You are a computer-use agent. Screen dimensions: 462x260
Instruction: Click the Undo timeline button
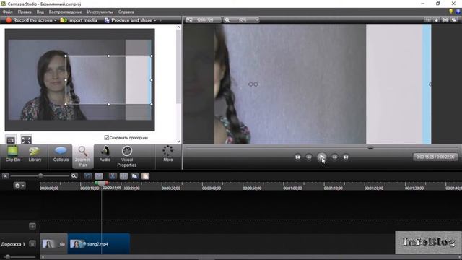click(x=87, y=176)
